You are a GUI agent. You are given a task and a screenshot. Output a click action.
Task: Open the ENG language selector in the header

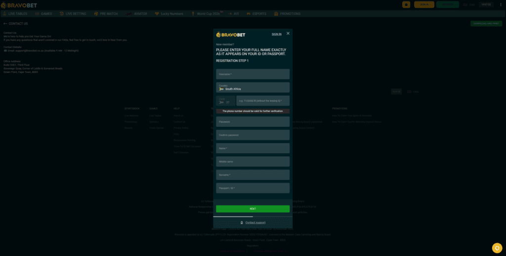[469, 5]
